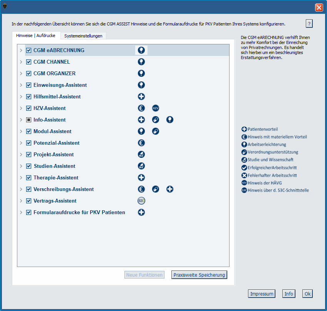The width and height of the screenshot is (327, 311).
Task: Click the HZV badge icon in HZV-Assistent row
Action: (156, 108)
